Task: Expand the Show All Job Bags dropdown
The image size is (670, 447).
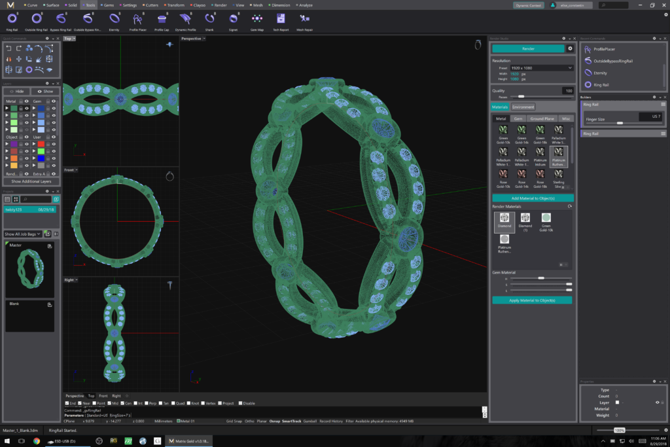Action: click(x=24, y=234)
